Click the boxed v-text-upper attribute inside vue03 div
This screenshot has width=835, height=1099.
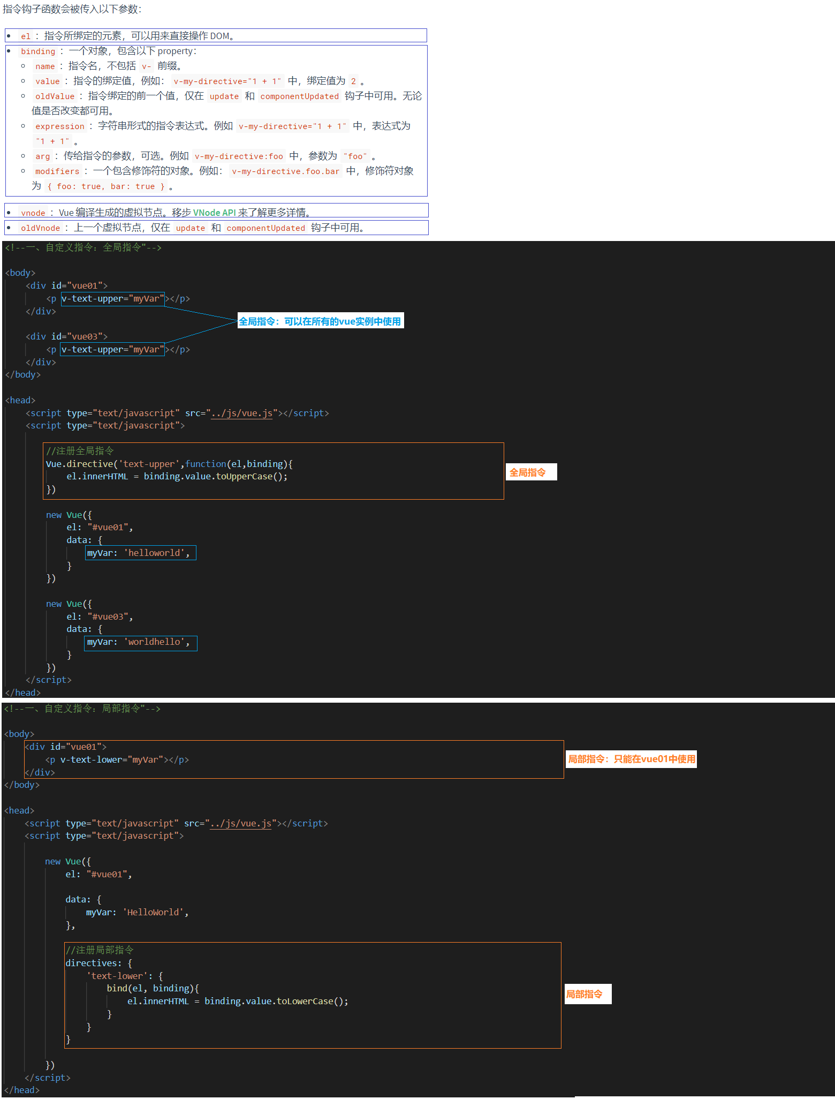coord(112,349)
